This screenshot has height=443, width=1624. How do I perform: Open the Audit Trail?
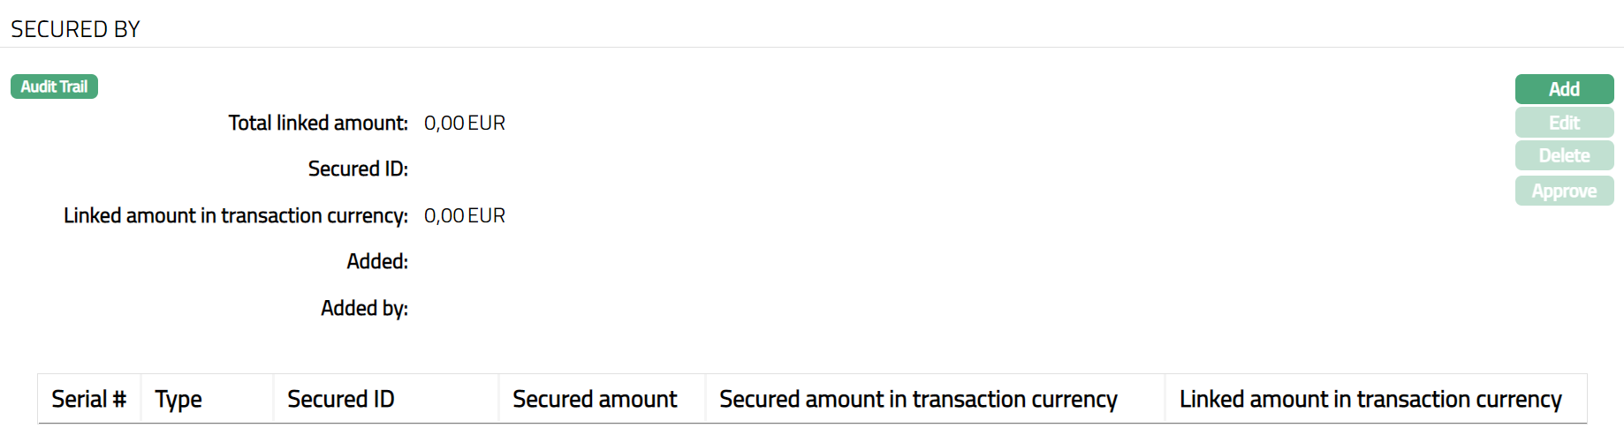point(54,86)
